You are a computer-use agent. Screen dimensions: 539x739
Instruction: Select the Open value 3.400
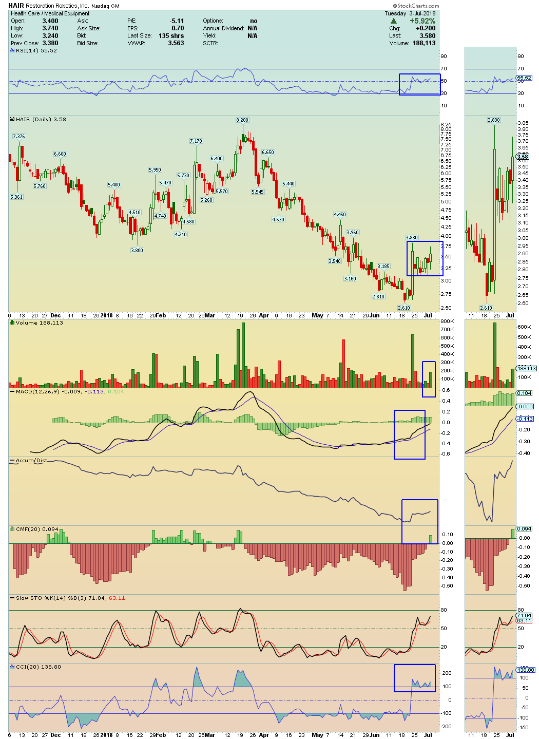tap(50, 21)
